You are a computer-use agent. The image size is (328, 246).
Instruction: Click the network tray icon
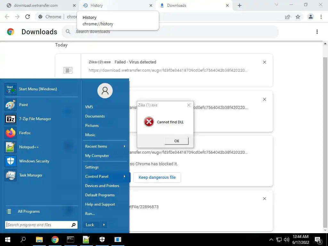[279, 240]
